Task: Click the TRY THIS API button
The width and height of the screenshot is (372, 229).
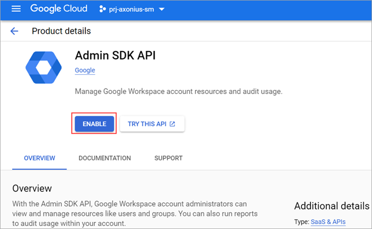Action: (152, 124)
